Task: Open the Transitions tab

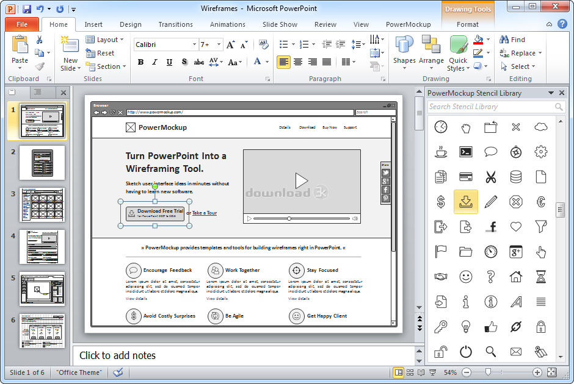Action: [175, 24]
